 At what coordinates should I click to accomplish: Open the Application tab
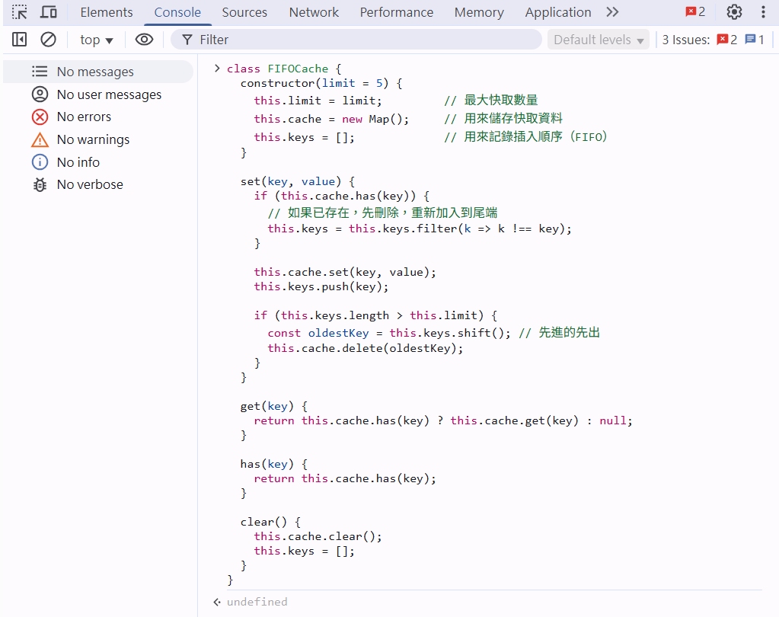pyautogui.click(x=558, y=12)
